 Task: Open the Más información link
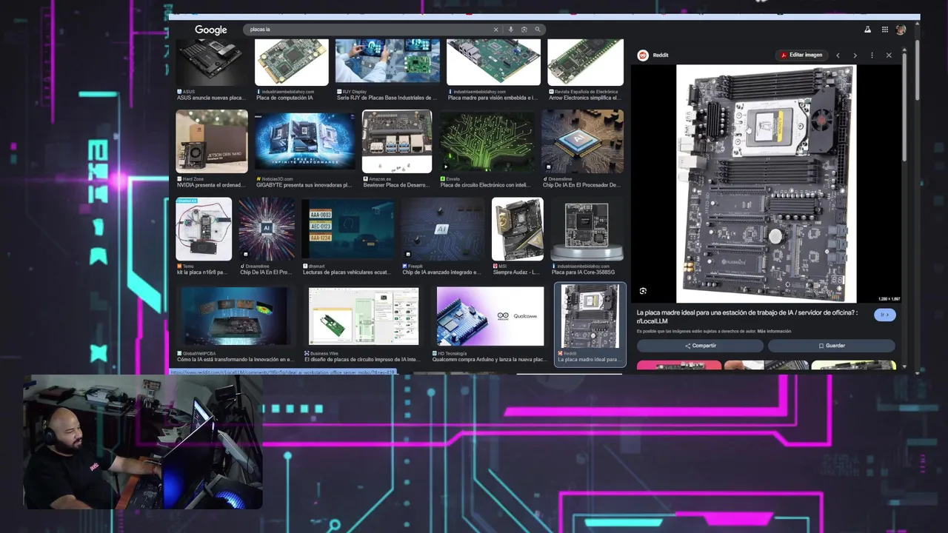click(774, 331)
